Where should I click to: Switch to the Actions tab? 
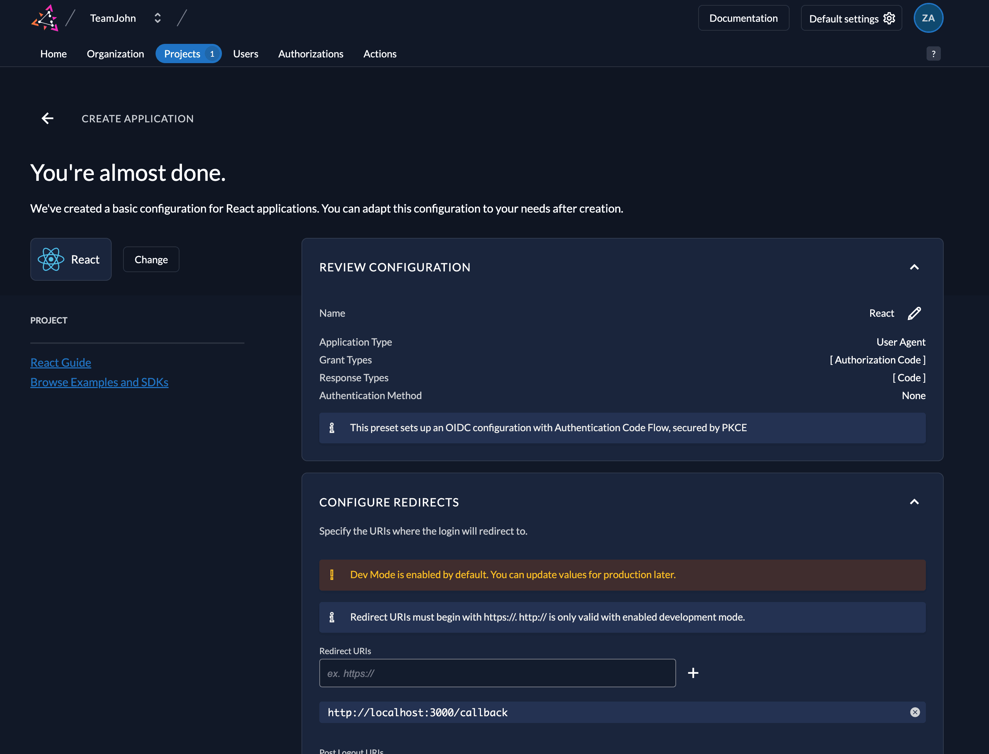point(379,54)
